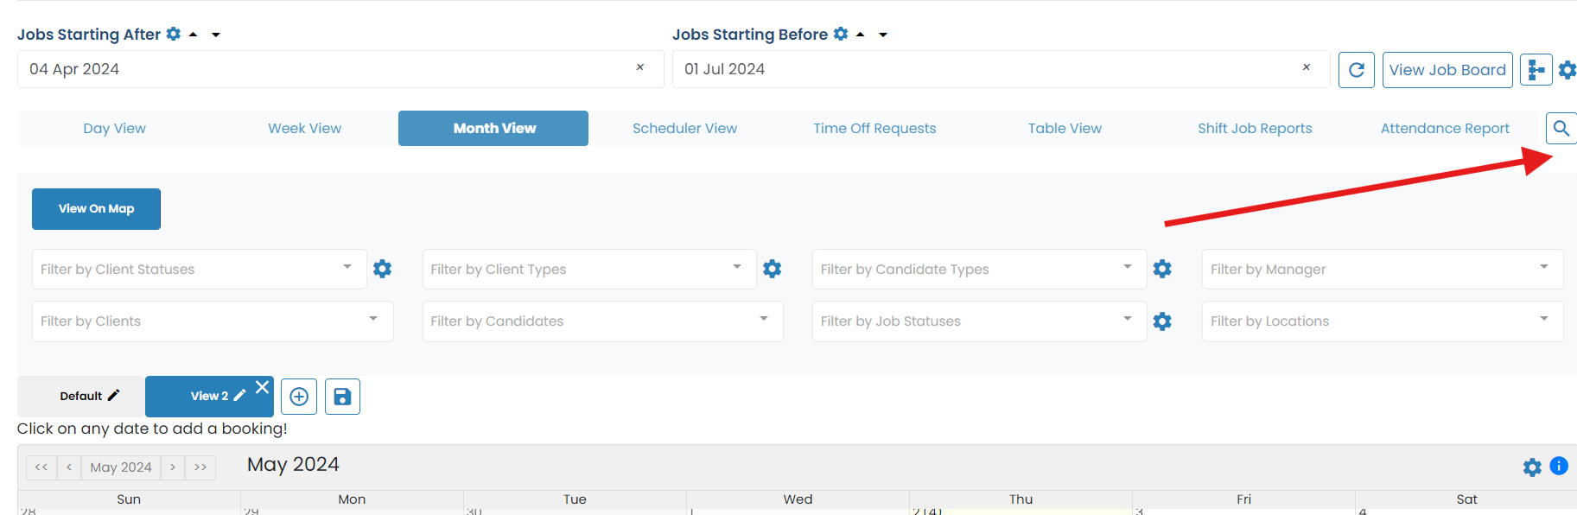Image resolution: width=1577 pixels, height=515 pixels.
Task: Click the View On Map button
Action: tap(96, 209)
